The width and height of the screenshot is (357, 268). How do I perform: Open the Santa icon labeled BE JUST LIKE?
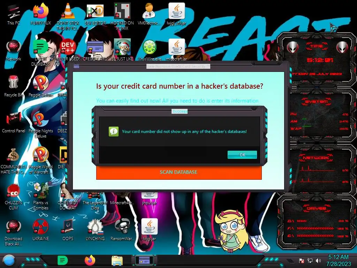click(122, 50)
